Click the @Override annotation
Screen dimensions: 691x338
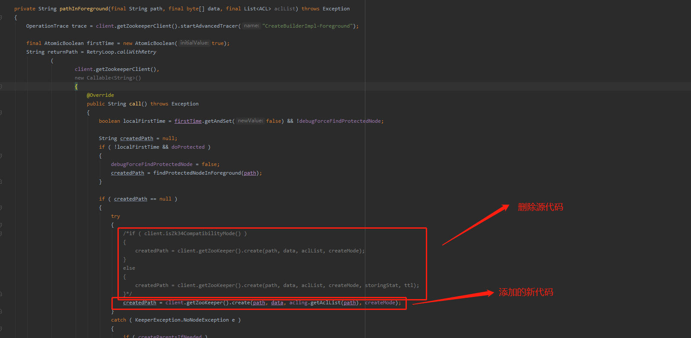tap(100, 95)
